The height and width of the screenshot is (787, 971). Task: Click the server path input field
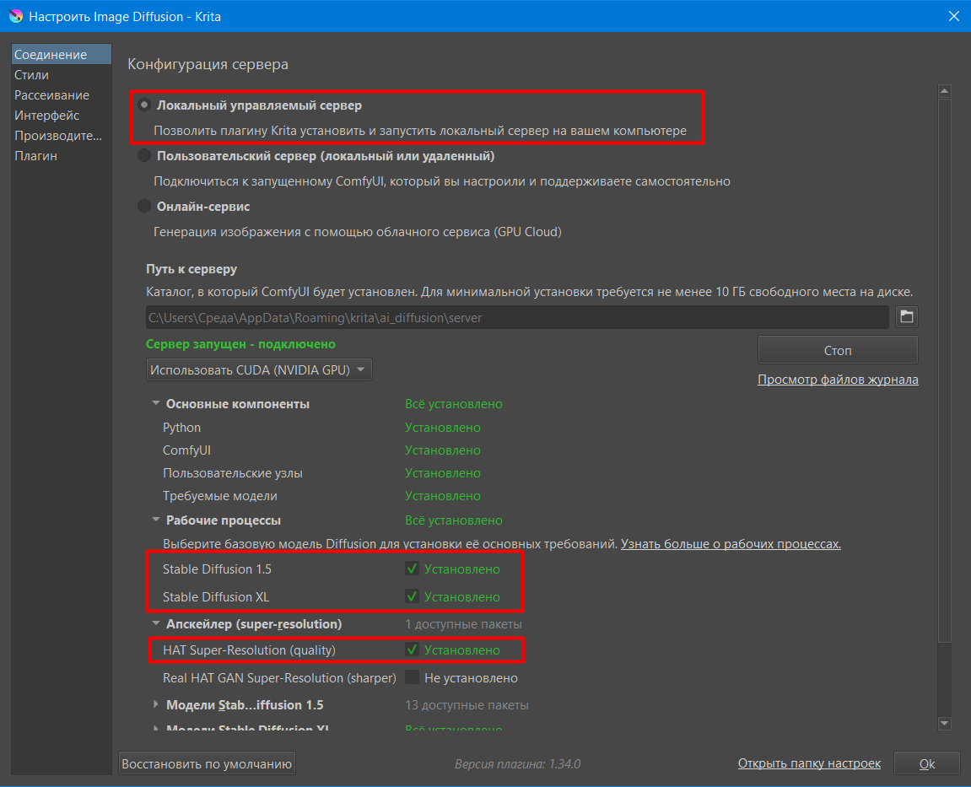point(516,318)
